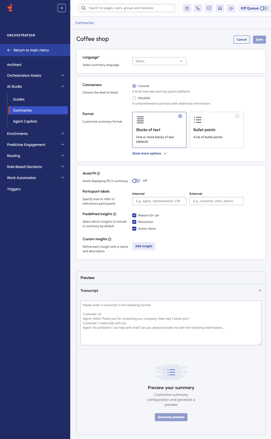
Task: Open the help icon in top bar
Action: click(x=187, y=8)
